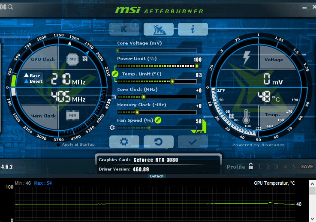This screenshot has width=316, height=222.
Task: Click driver version 460.89 text
Action: pos(141,169)
